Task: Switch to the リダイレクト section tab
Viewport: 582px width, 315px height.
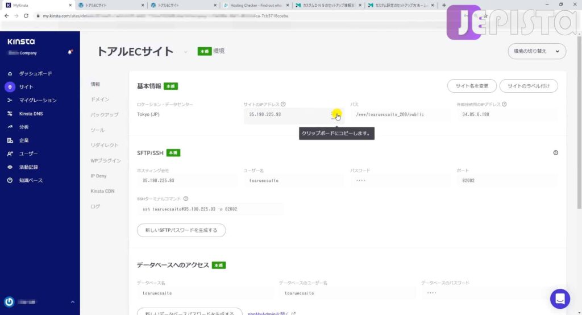Action: coord(105,145)
